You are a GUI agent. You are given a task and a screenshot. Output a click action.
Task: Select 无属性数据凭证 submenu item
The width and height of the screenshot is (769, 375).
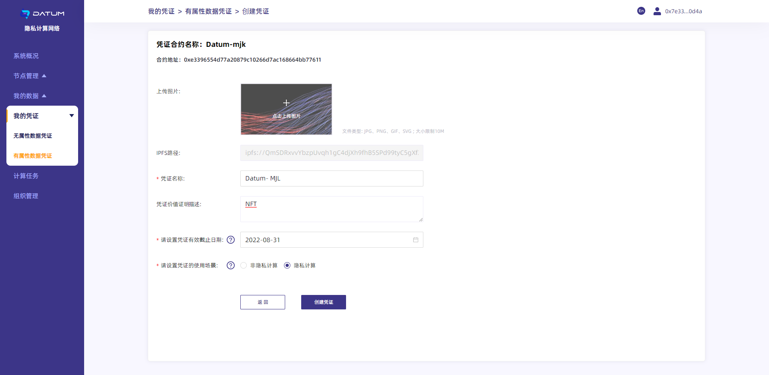(x=33, y=136)
